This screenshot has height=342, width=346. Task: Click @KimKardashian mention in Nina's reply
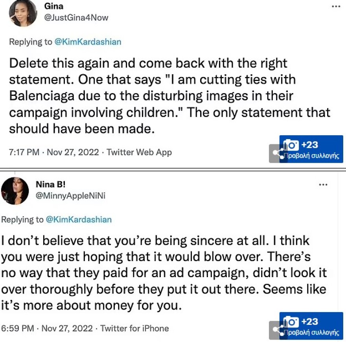(79, 219)
